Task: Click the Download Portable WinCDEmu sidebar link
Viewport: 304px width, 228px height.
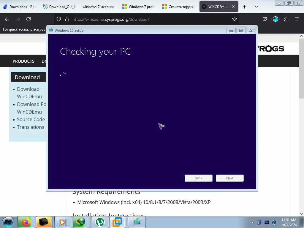Action: tap(31, 108)
